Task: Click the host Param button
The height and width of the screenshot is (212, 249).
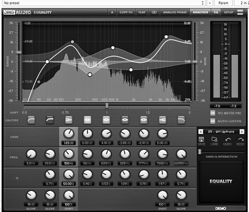Action: [x=223, y=3]
